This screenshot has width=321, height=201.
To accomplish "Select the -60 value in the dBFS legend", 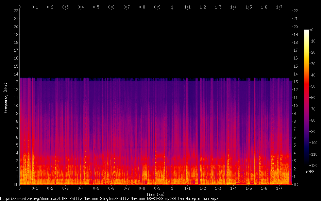I will click(313, 98).
